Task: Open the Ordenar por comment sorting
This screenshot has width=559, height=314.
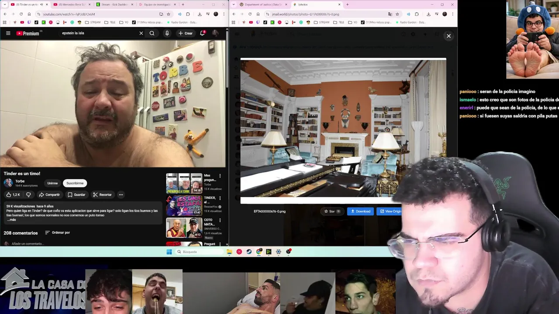Action: [x=58, y=232]
